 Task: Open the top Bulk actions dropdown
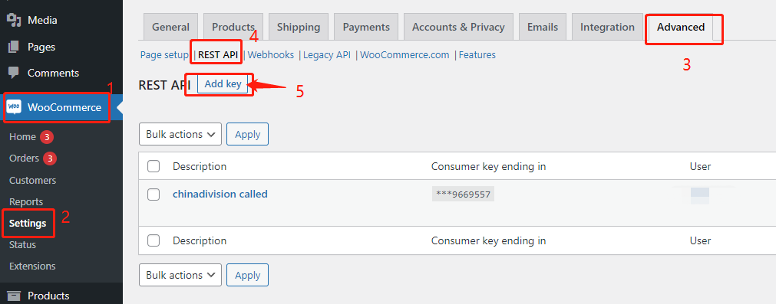pos(180,134)
